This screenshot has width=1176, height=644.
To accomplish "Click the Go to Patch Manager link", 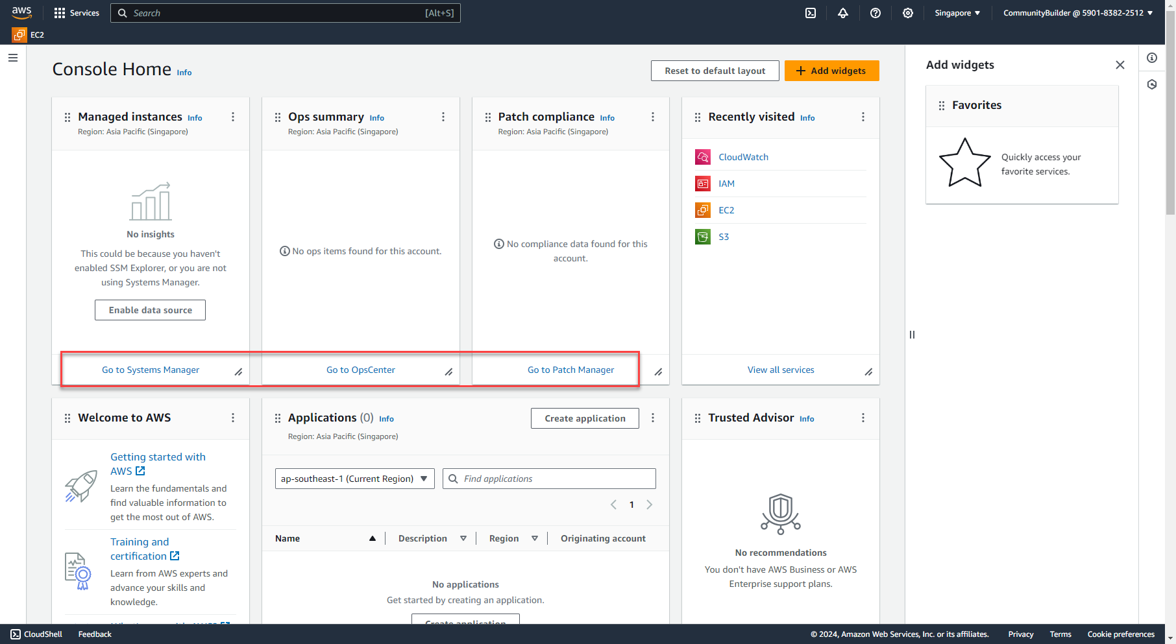I will point(570,370).
